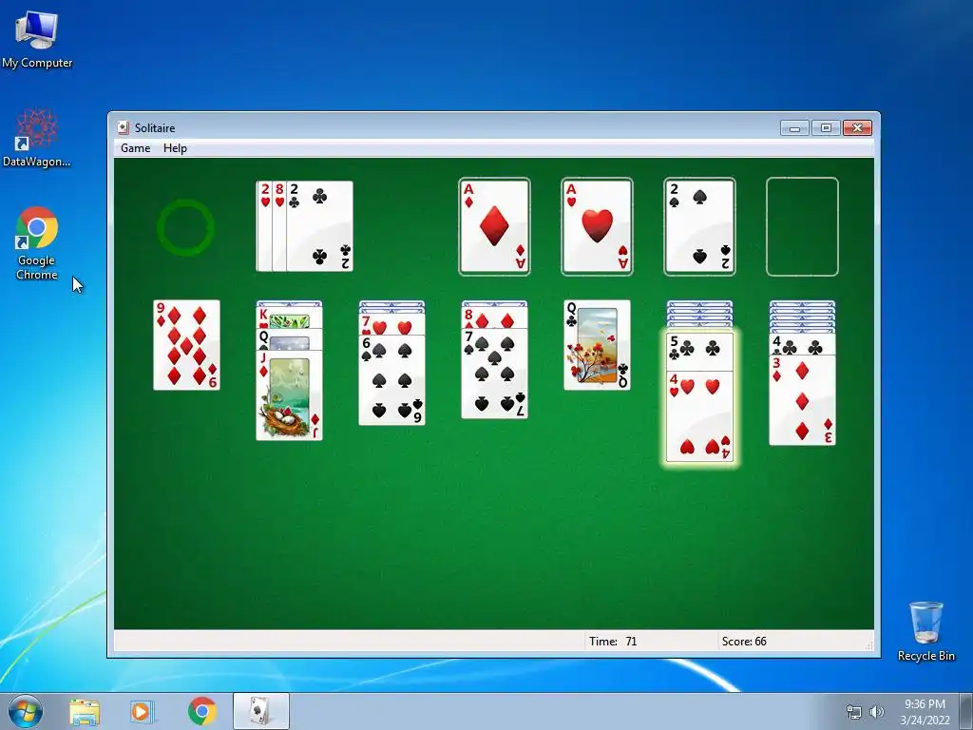Image resolution: width=973 pixels, height=730 pixels.
Task: Minimize the Solitaire window
Action: [795, 128]
